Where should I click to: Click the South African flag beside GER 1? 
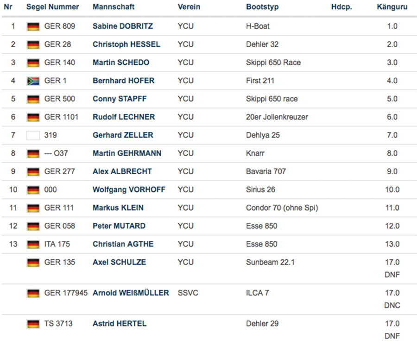click(x=33, y=81)
